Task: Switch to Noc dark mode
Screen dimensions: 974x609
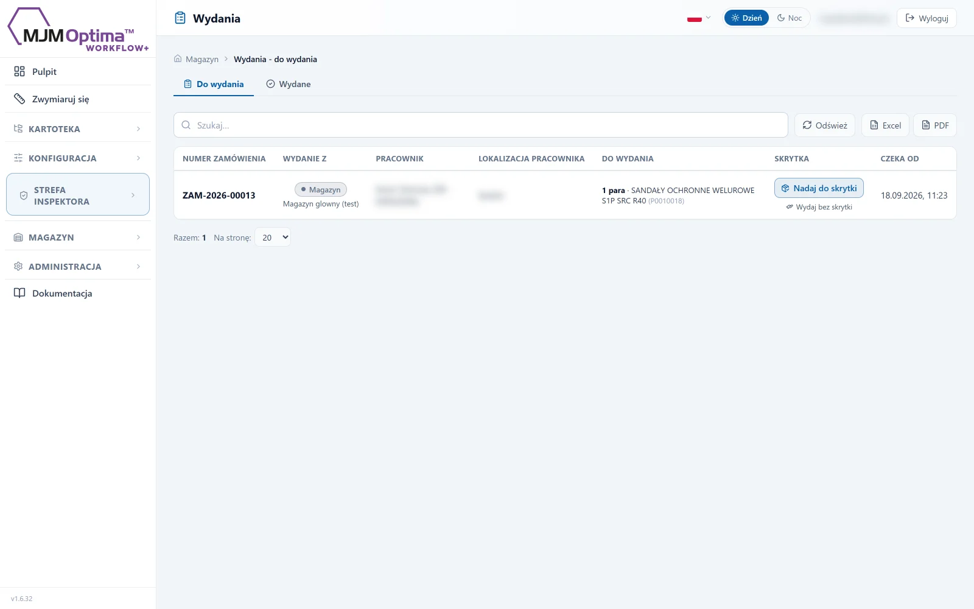Action: (790, 18)
